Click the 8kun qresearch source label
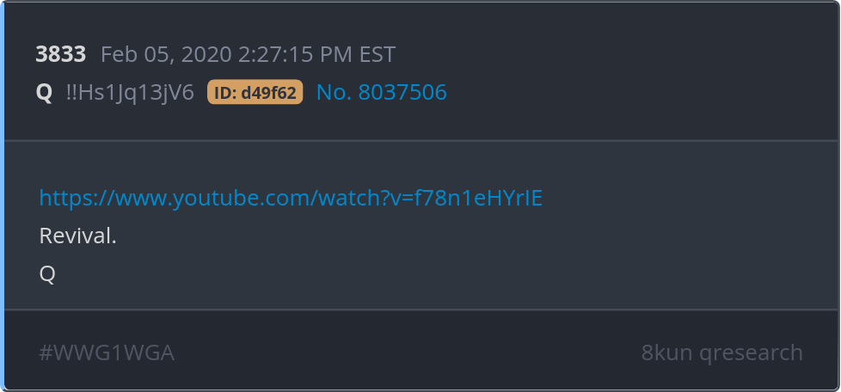Image resolution: width=841 pixels, height=392 pixels. tap(722, 352)
